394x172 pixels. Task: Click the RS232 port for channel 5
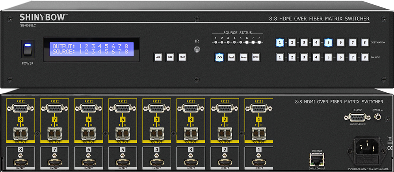[x=123, y=108]
